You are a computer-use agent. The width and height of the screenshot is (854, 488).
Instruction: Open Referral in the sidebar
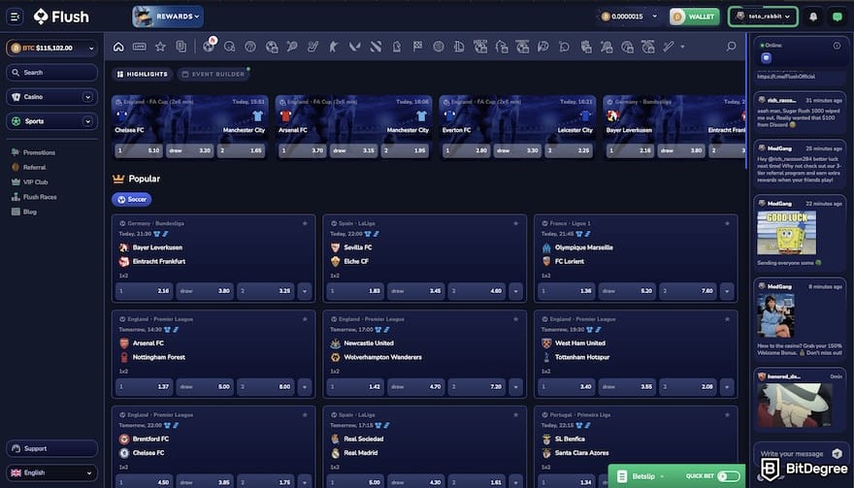pyautogui.click(x=34, y=167)
